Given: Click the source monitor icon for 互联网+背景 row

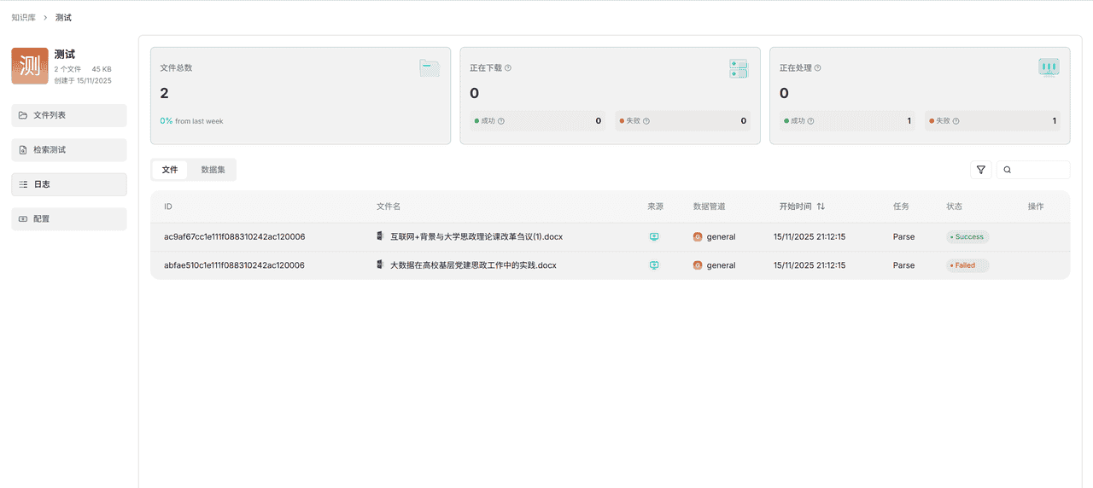Looking at the screenshot, I should coord(654,237).
